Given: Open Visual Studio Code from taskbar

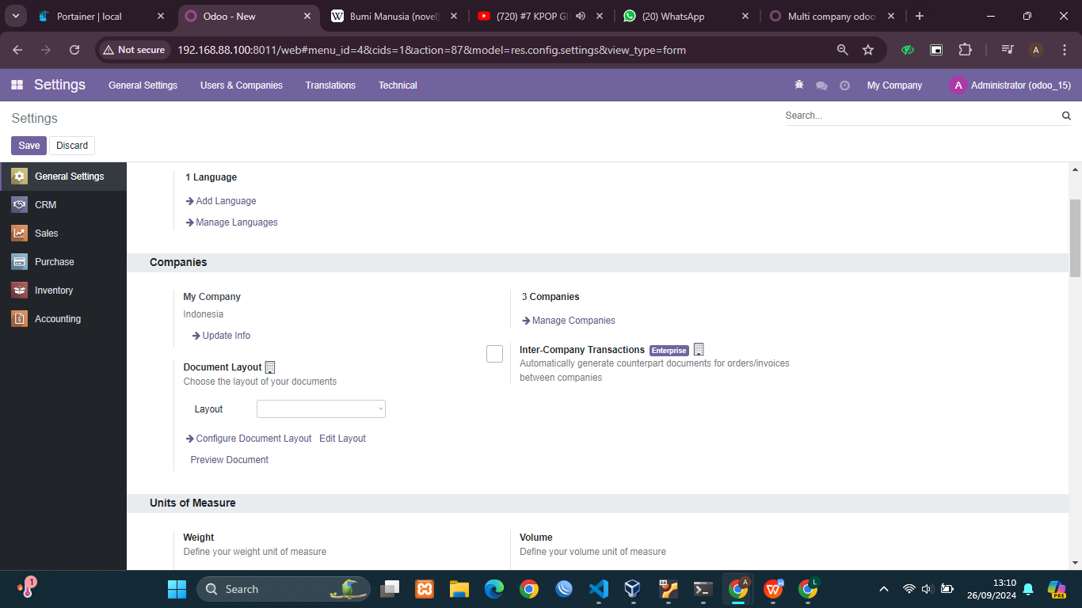Looking at the screenshot, I should pos(598,589).
